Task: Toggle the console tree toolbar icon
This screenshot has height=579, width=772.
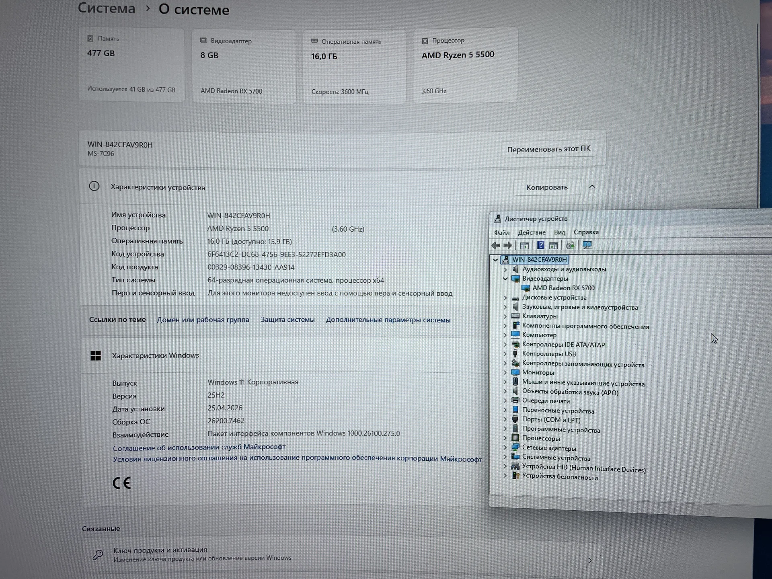Action: [524, 246]
